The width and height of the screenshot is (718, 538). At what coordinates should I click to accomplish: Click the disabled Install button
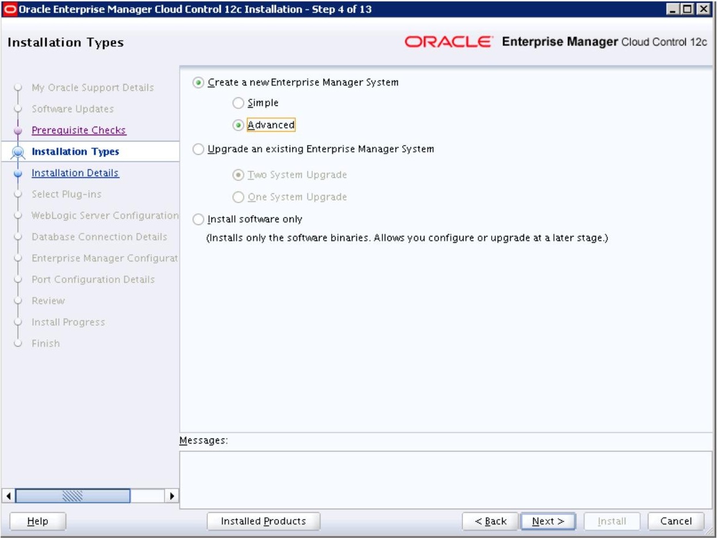click(611, 521)
